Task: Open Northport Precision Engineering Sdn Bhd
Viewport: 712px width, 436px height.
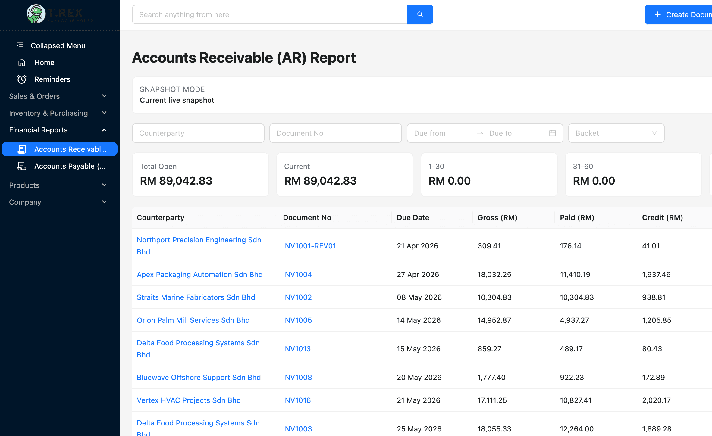Action: [199, 246]
